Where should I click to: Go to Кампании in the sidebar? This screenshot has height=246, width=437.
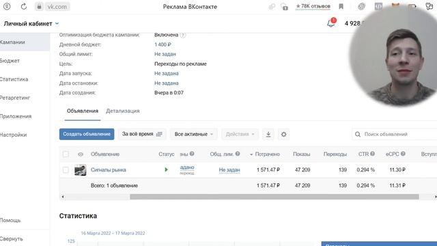(x=25, y=42)
